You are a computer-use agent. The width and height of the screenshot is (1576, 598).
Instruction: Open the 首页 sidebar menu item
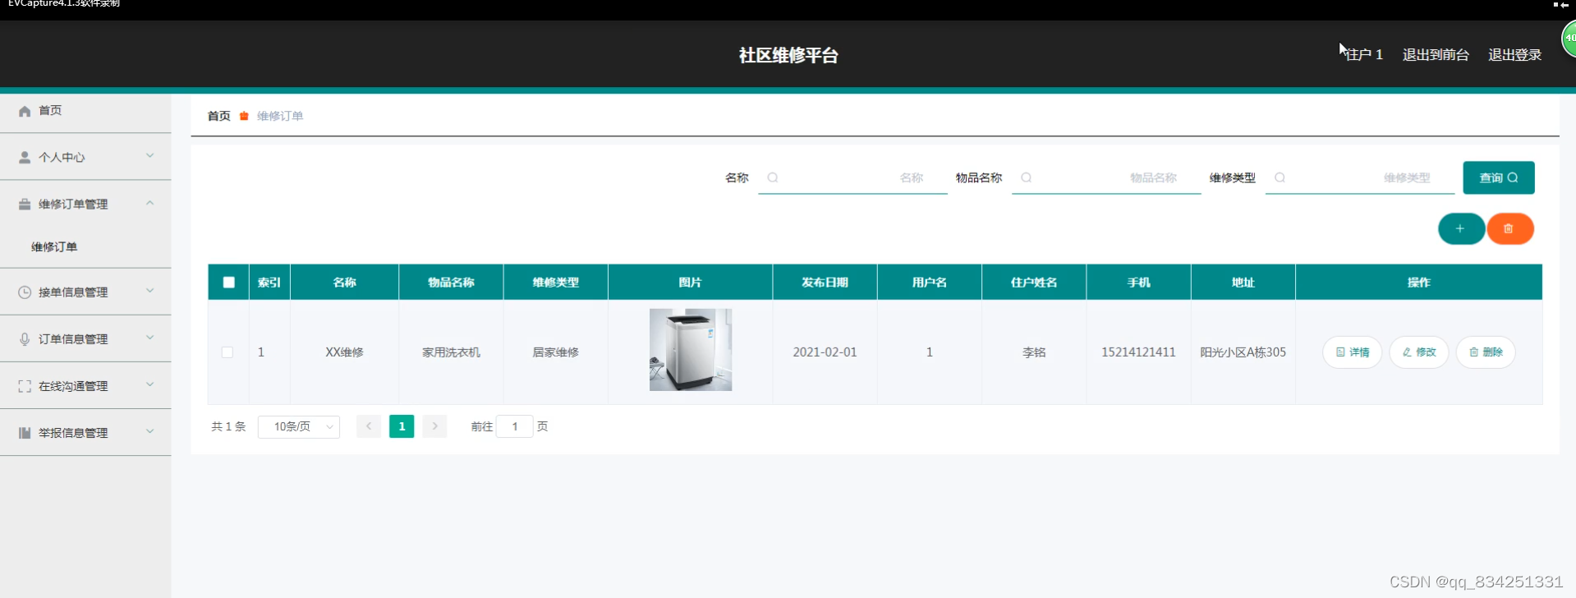click(85, 110)
